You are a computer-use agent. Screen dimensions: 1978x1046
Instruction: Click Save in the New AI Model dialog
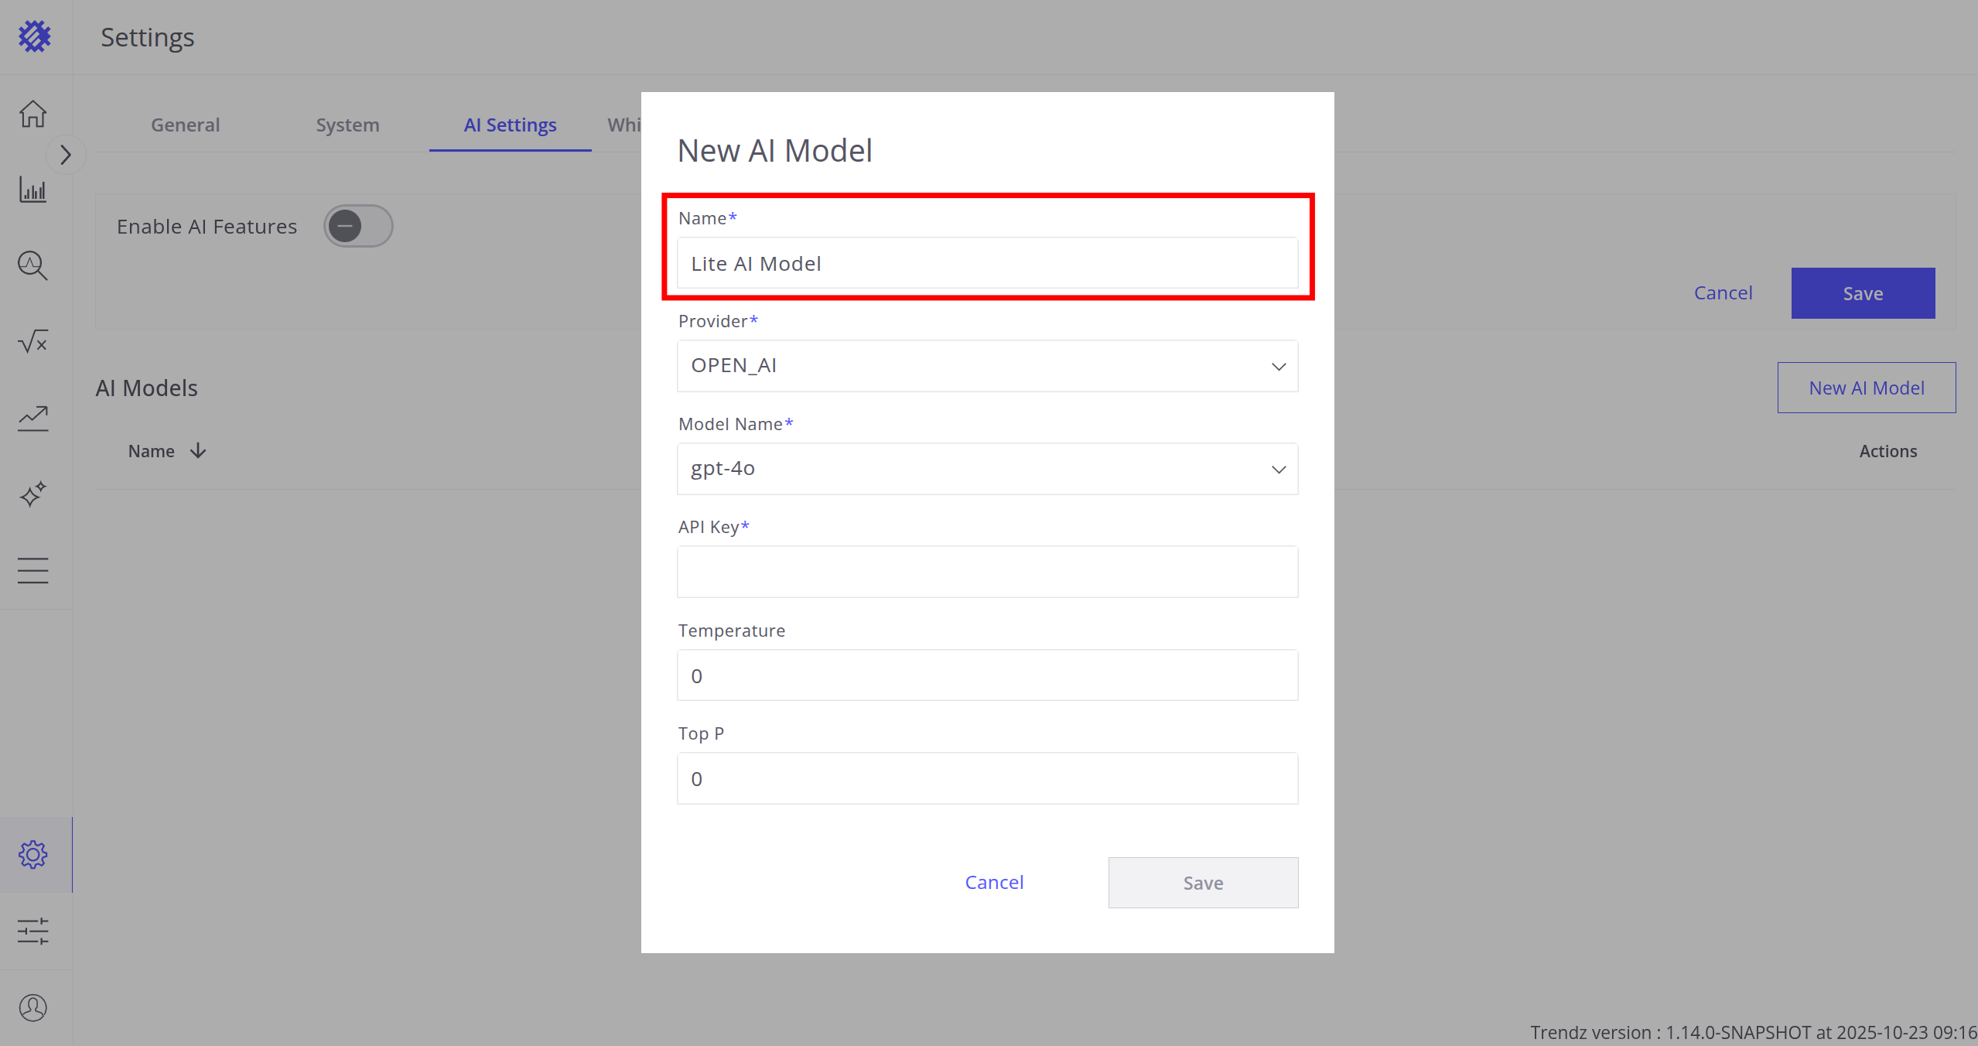[x=1203, y=883]
